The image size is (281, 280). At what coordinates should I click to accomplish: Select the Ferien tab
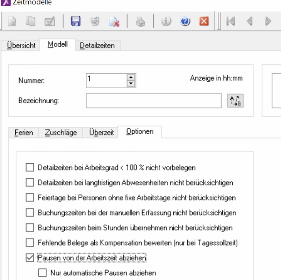[24, 133]
